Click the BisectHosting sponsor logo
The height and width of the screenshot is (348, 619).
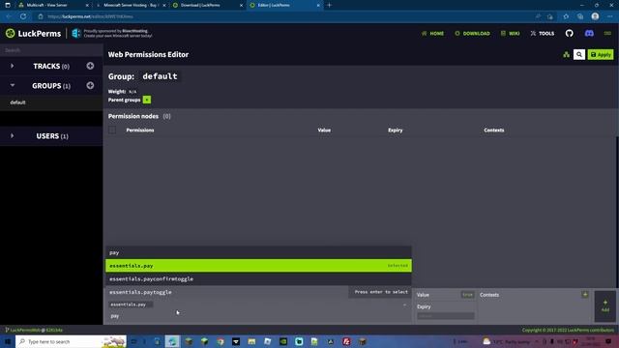point(75,34)
